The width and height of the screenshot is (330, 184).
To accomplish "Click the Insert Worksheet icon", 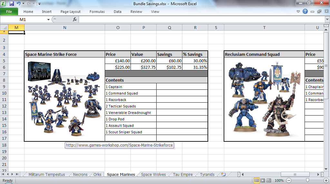I will [x=224, y=175].
